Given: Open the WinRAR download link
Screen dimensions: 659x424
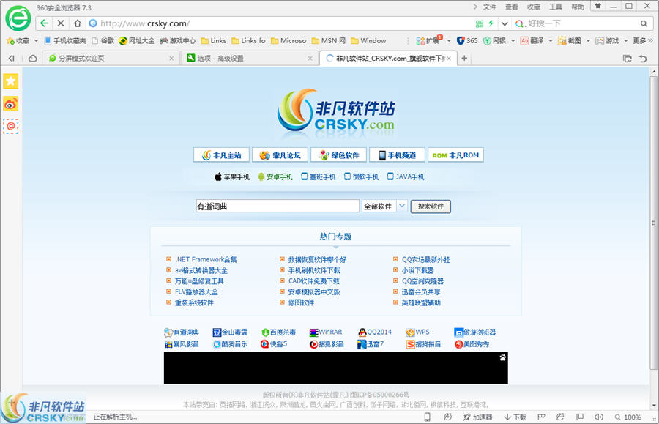Looking at the screenshot, I should pos(326,332).
